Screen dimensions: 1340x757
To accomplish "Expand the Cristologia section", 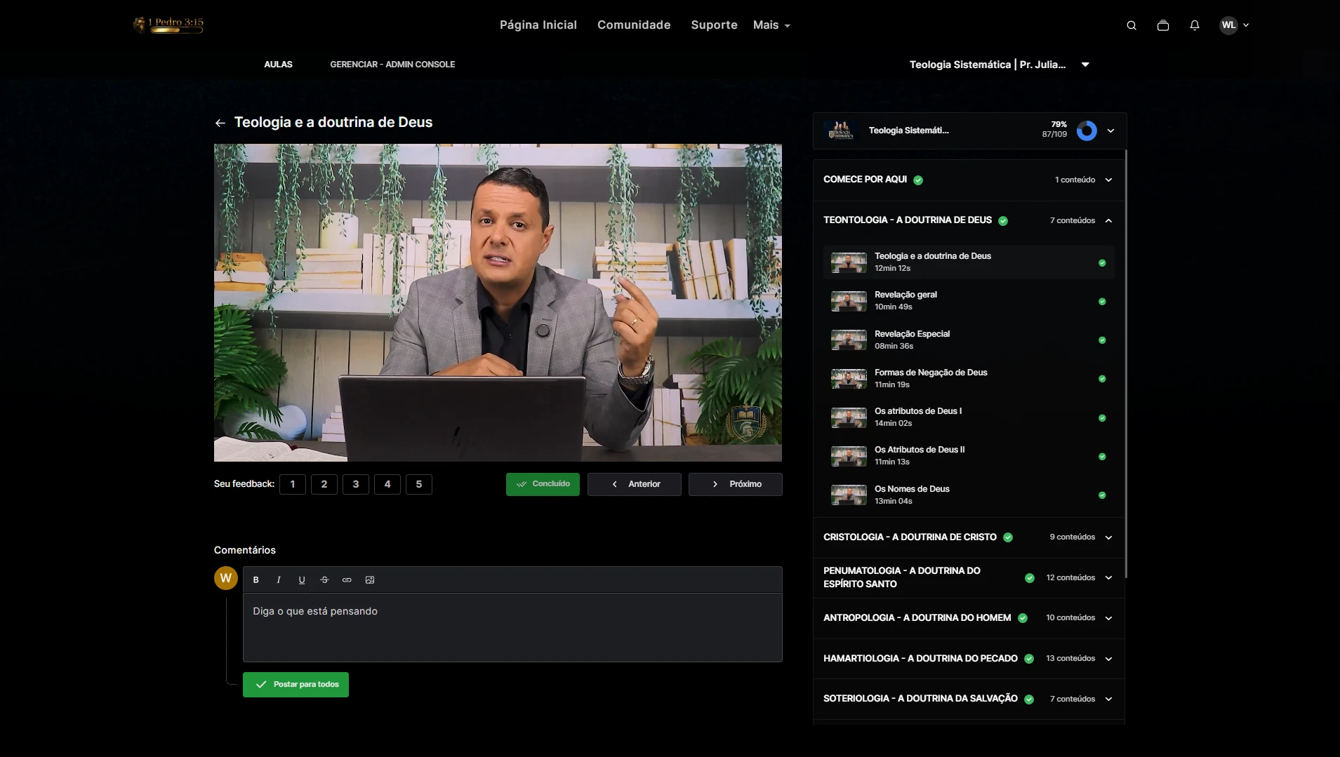I will click(x=1108, y=537).
